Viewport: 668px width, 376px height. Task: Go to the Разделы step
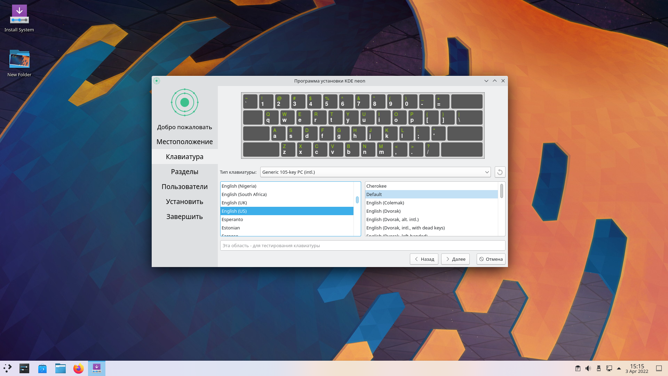click(185, 172)
